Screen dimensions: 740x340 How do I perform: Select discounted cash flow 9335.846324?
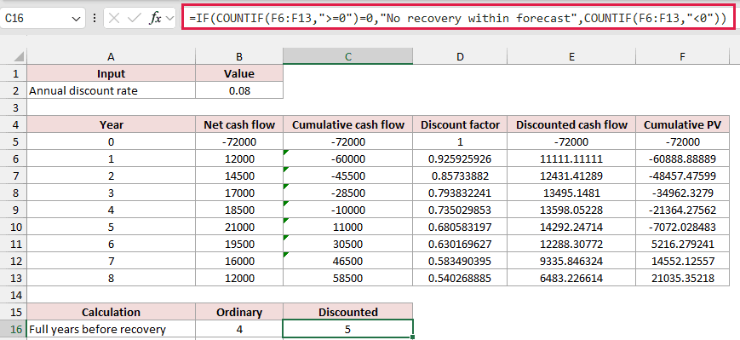point(571,261)
